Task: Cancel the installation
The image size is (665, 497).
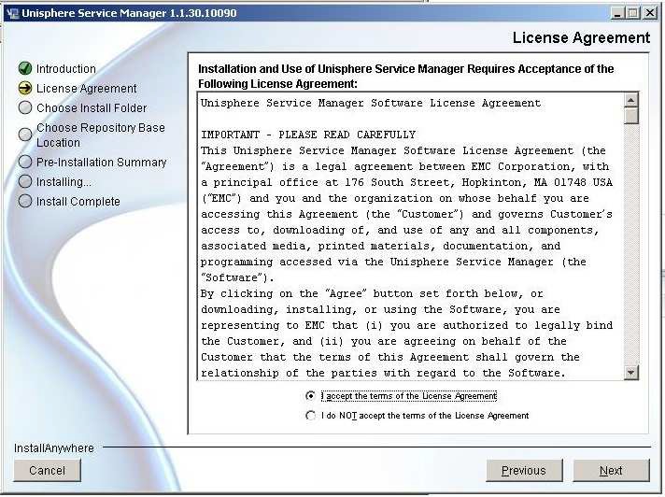Action: (47, 470)
